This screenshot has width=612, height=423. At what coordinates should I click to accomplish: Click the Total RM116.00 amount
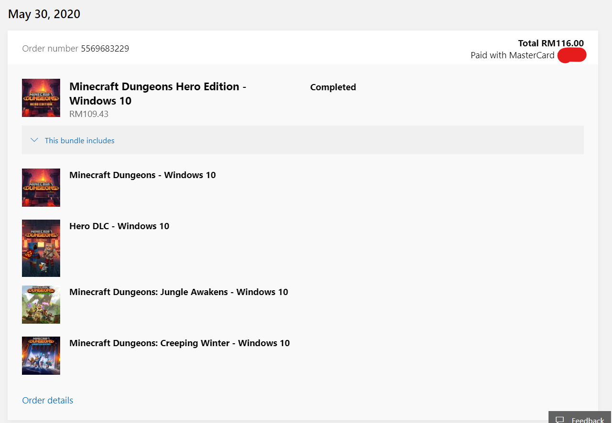point(551,43)
